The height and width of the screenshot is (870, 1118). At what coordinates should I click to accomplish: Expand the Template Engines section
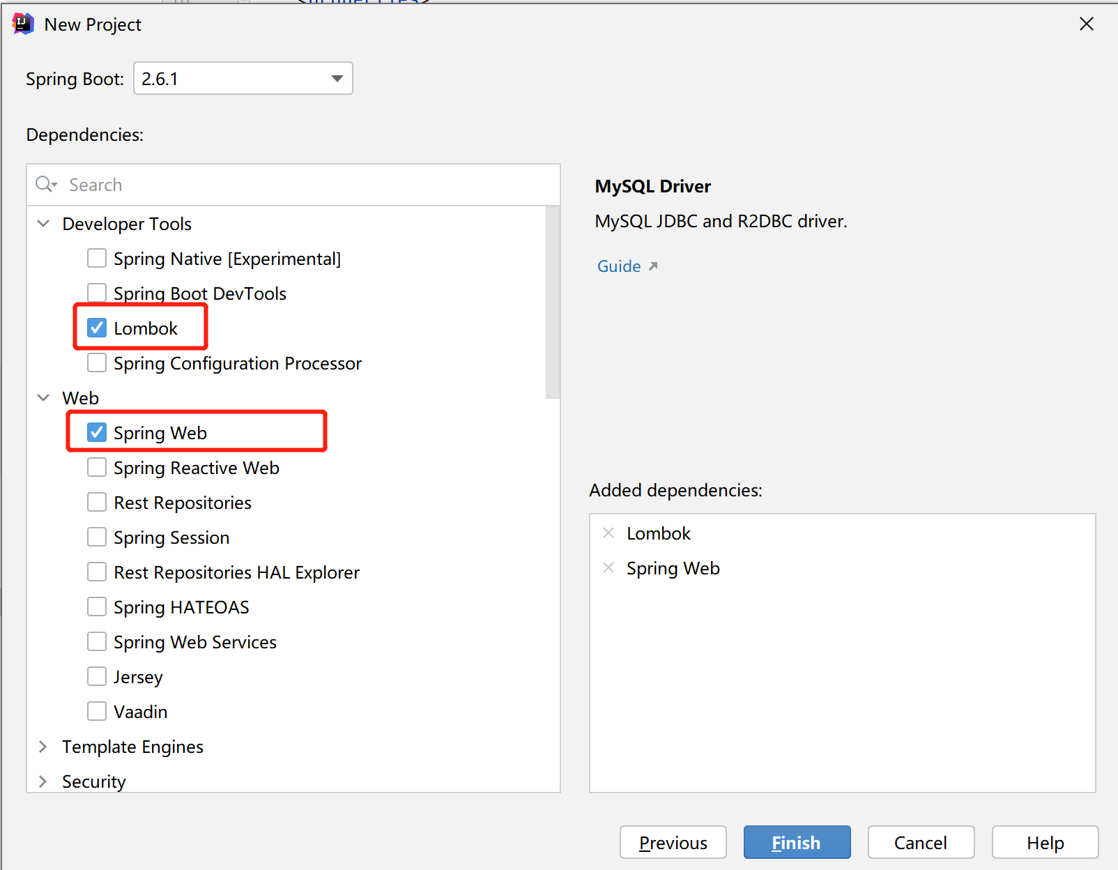coord(43,747)
